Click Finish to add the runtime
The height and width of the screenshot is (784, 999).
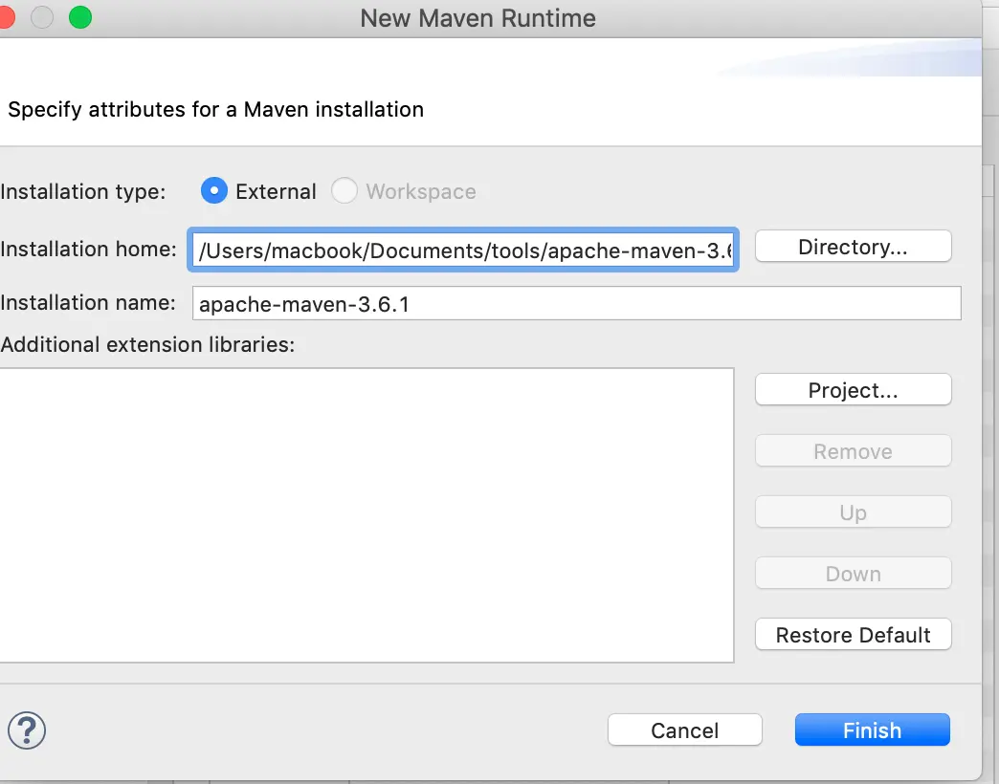873,730
